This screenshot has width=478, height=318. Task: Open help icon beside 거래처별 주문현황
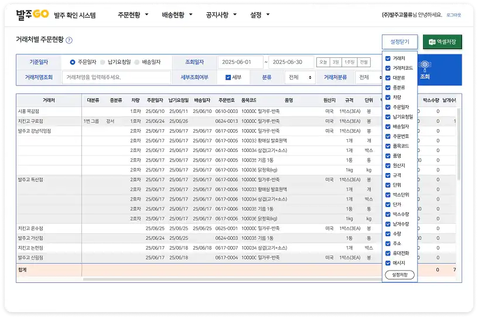pyautogui.click(x=69, y=40)
